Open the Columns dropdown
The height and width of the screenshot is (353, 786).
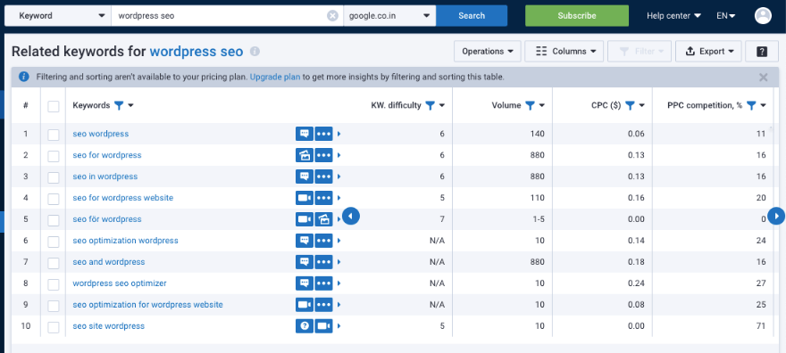(x=564, y=52)
